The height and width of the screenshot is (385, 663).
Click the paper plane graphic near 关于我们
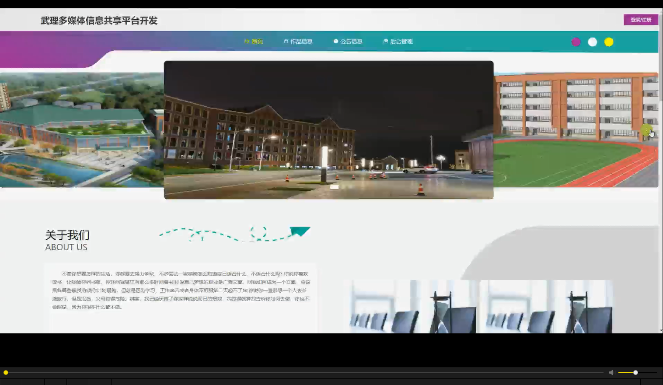tap(300, 232)
